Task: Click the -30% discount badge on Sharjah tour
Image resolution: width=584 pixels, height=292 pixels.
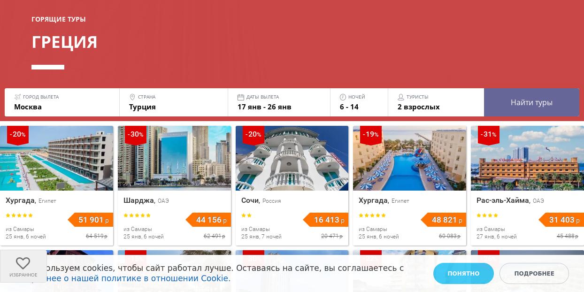Action: (x=136, y=135)
